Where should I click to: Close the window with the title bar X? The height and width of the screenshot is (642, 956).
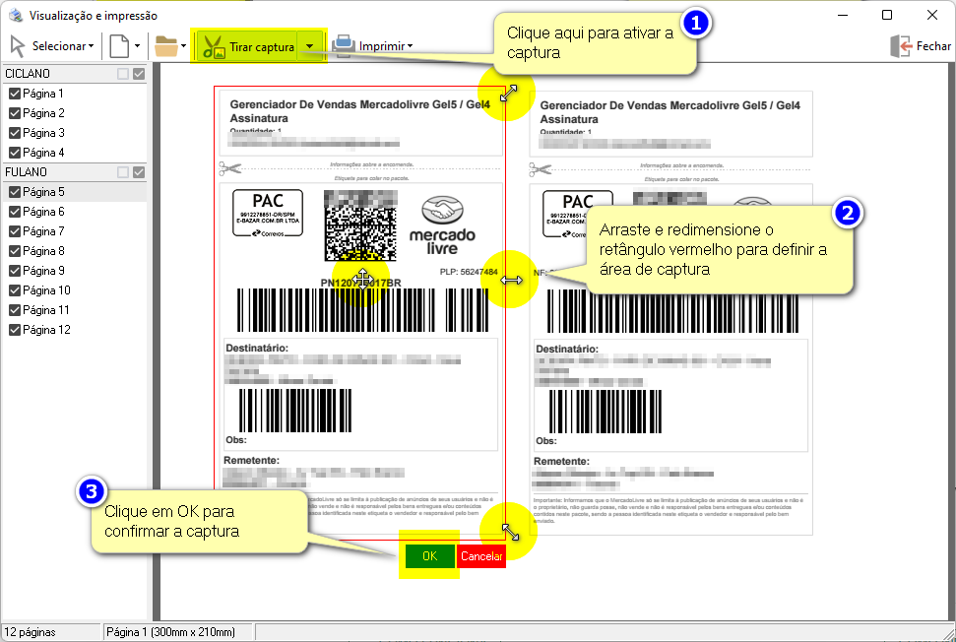coord(932,15)
